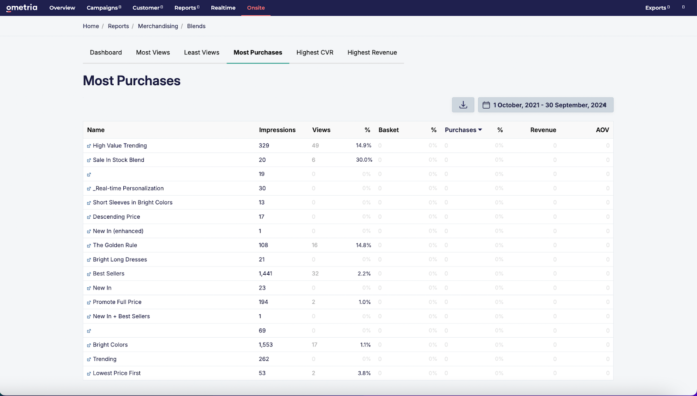Image resolution: width=697 pixels, height=396 pixels.
Task: Click the Ometria logo
Action: [x=21, y=7]
